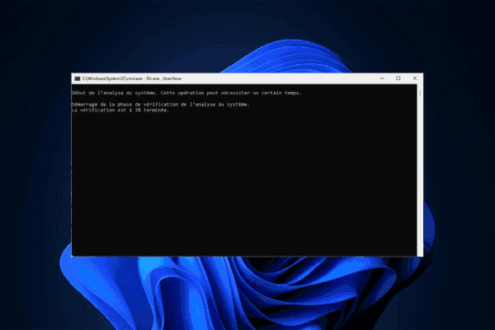Click line "Démarrage de la phase de vérification"
Screen dimensions: 495x330
point(160,105)
